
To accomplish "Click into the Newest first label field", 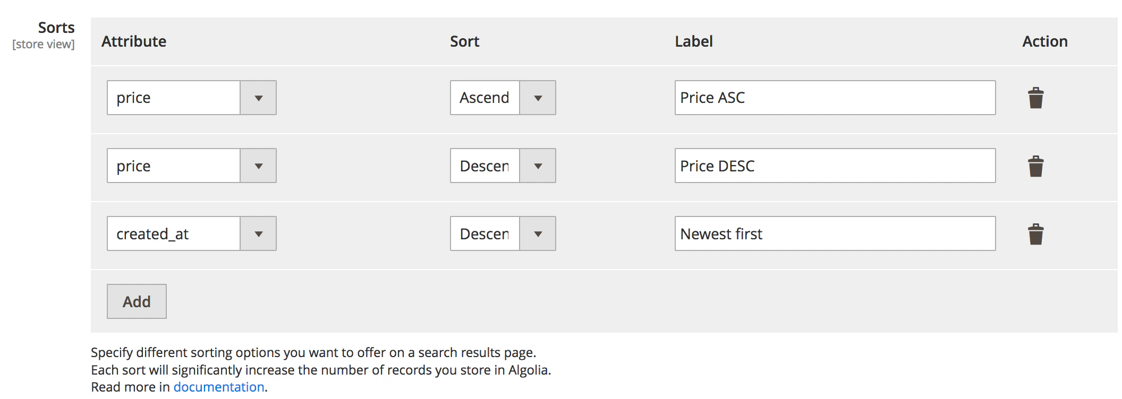I will tap(834, 233).
